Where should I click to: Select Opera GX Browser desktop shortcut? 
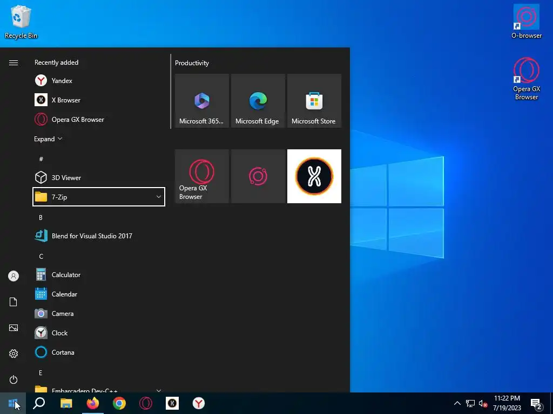[x=526, y=79]
